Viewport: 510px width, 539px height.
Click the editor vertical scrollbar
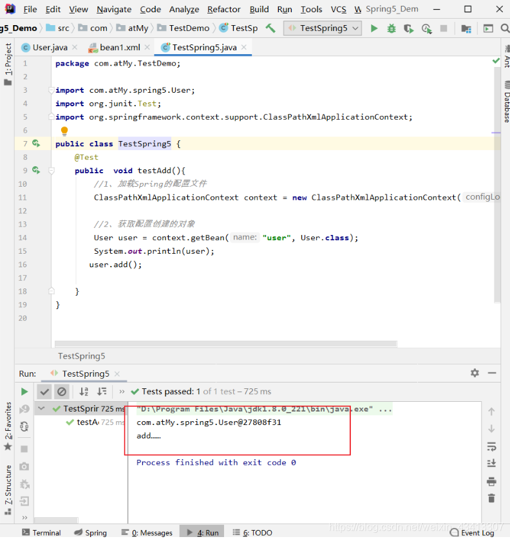pyautogui.click(x=497, y=185)
